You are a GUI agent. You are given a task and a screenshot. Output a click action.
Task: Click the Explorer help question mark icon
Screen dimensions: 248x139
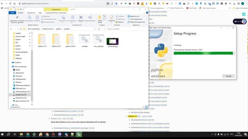coord(147,13)
